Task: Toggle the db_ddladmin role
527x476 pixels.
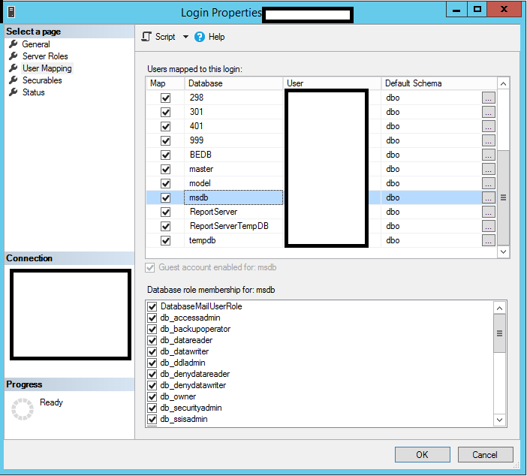Action: point(152,363)
